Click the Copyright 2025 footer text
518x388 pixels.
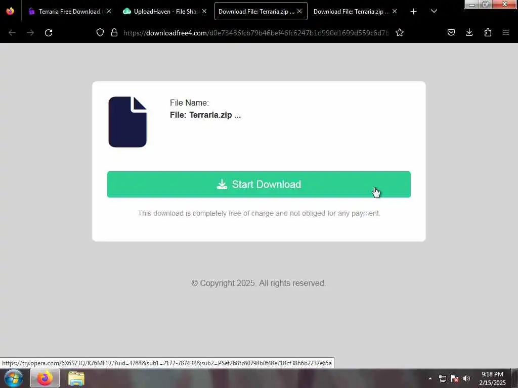(258, 283)
